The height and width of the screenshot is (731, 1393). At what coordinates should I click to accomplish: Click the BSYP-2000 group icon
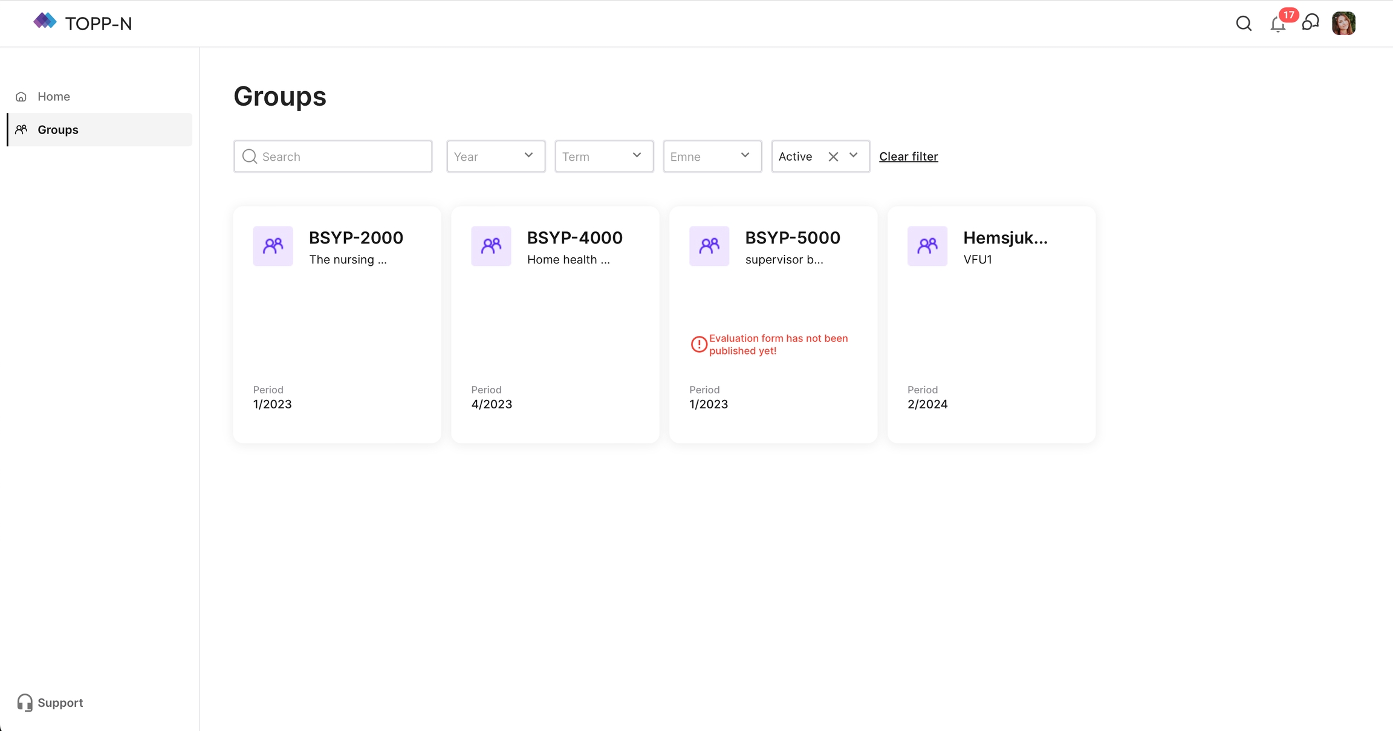pyautogui.click(x=273, y=246)
